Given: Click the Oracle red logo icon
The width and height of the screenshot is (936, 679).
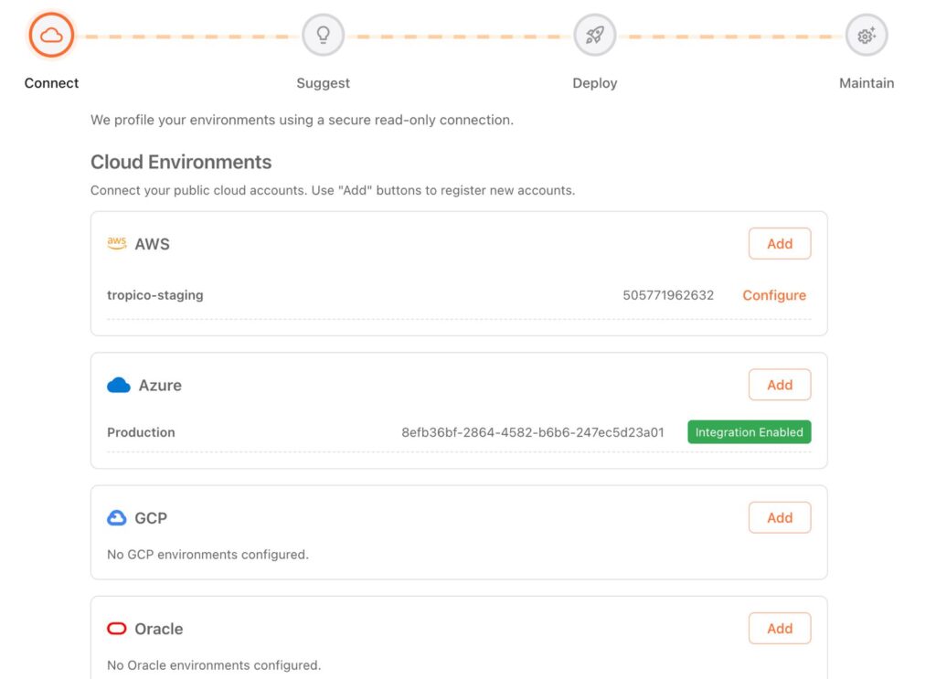Looking at the screenshot, I should pos(117,629).
